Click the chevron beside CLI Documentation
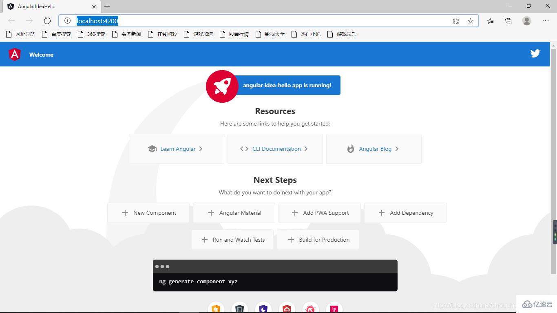Viewport: 557px width, 313px height. pyautogui.click(x=306, y=149)
